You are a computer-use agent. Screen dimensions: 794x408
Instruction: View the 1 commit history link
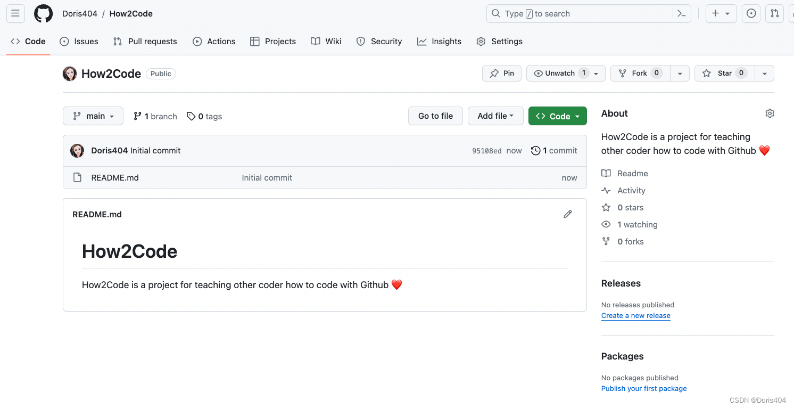pyautogui.click(x=554, y=151)
